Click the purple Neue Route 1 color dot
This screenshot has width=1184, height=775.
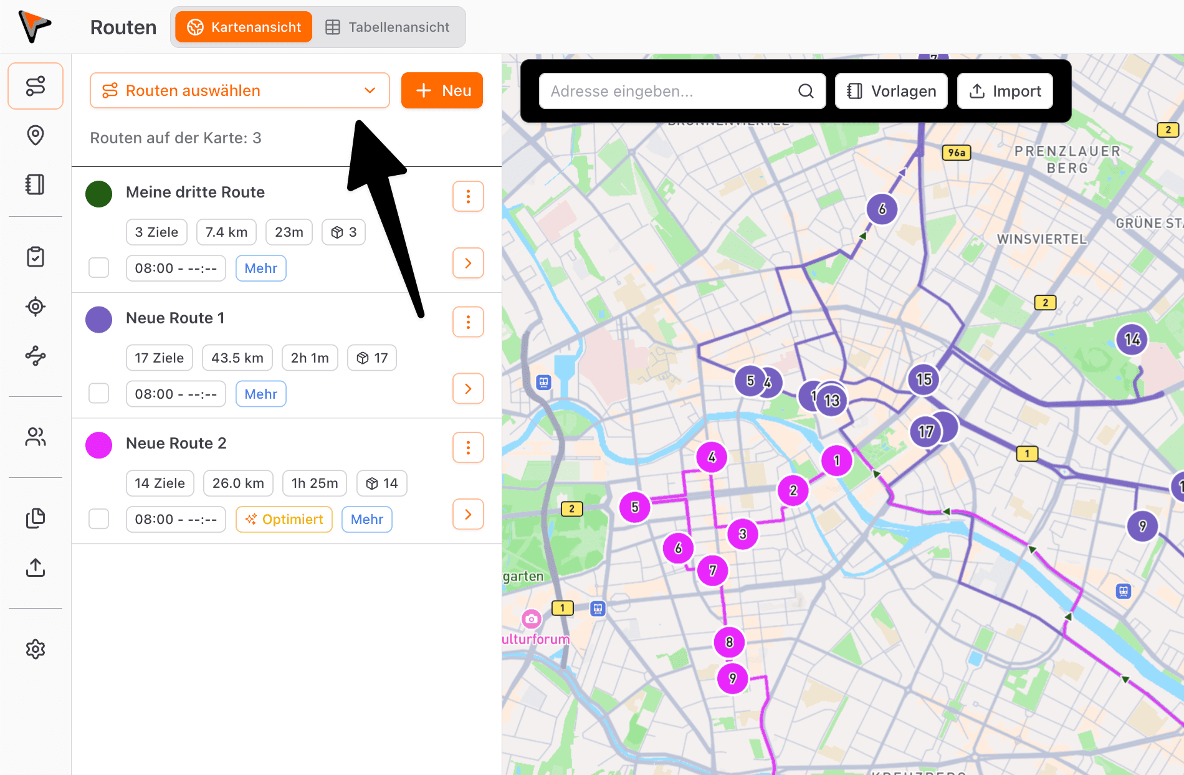99,320
